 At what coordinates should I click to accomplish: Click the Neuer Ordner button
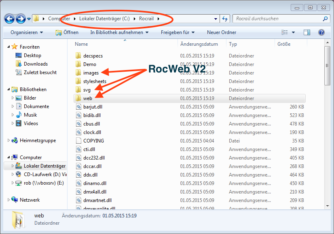point(221,32)
